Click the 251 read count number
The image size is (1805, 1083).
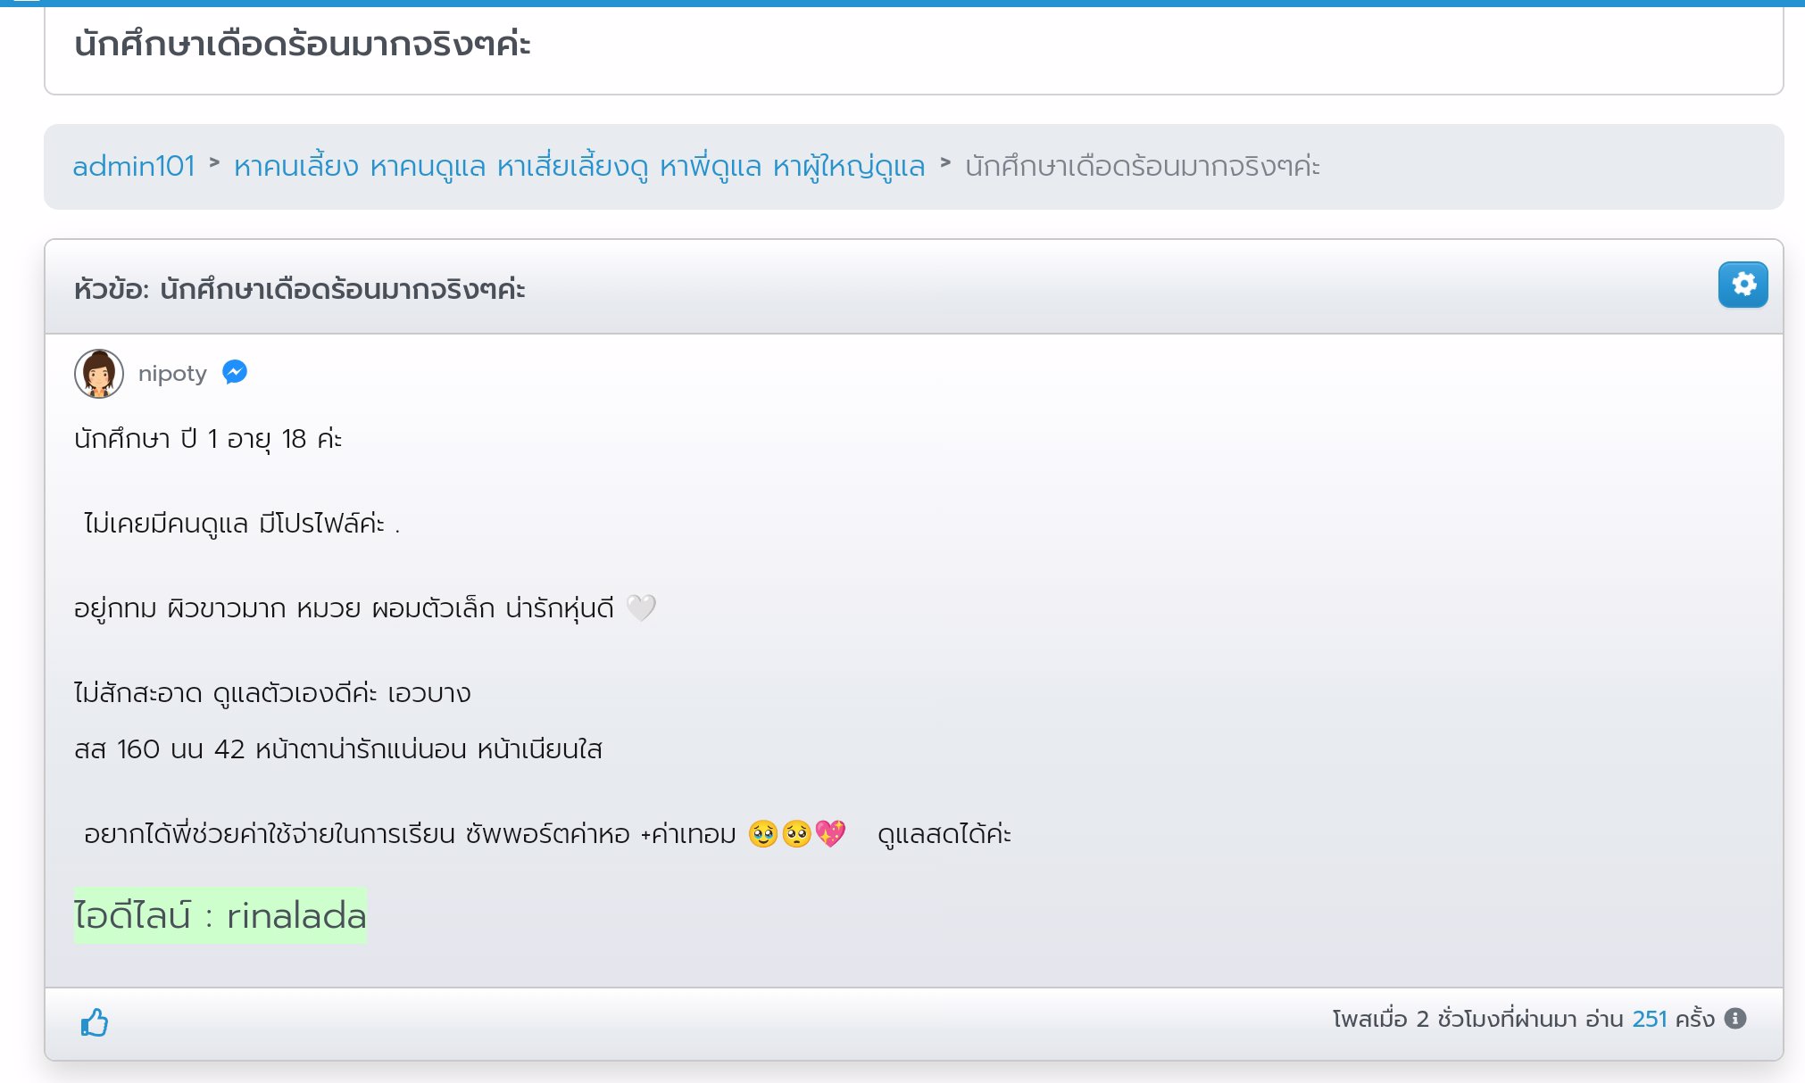tap(1649, 1019)
